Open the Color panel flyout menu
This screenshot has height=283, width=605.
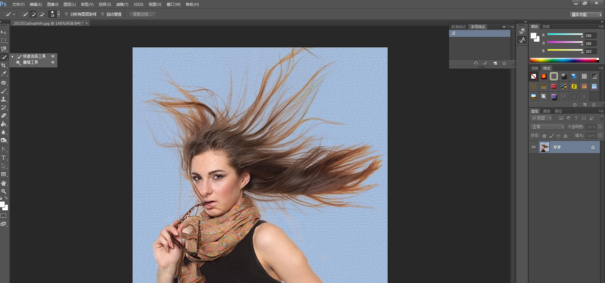[601, 27]
